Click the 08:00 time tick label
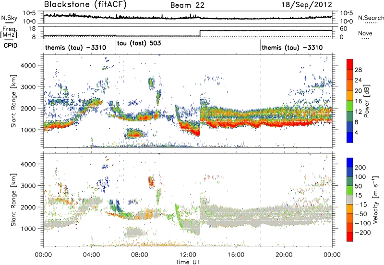Image resolution: width=384 pixels, height=265 pixels. (140, 255)
